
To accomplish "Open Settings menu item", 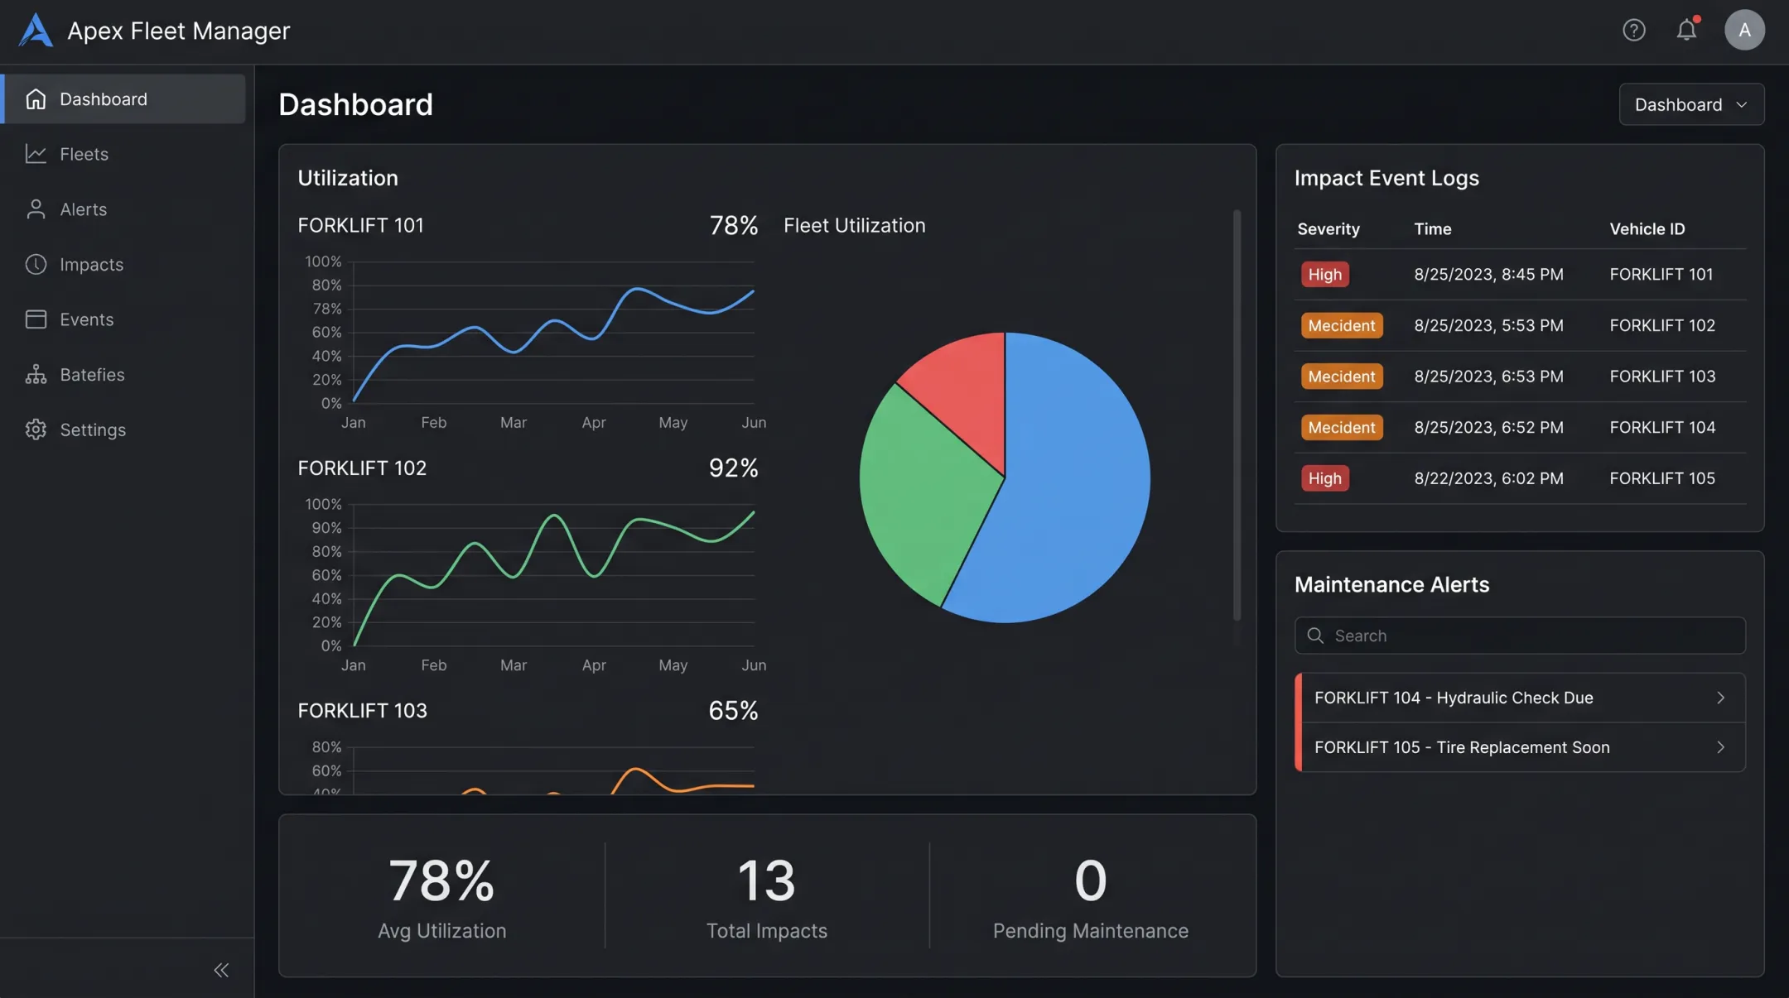I will [124, 429].
